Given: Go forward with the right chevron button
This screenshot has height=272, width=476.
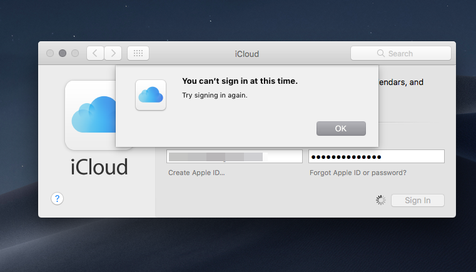Looking at the screenshot, I should pyautogui.click(x=113, y=53).
